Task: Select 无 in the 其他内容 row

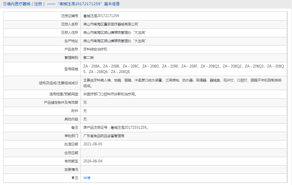Action: 85,119
